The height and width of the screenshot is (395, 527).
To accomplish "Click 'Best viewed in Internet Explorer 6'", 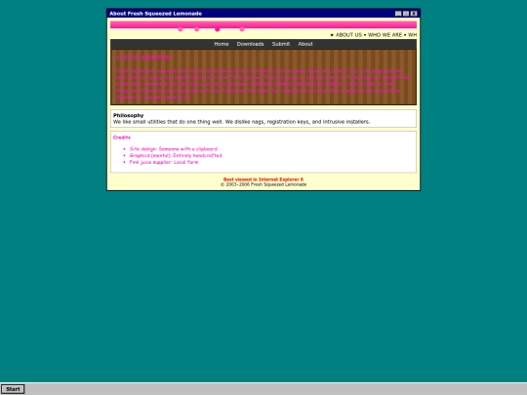I will pyautogui.click(x=263, y=179).
